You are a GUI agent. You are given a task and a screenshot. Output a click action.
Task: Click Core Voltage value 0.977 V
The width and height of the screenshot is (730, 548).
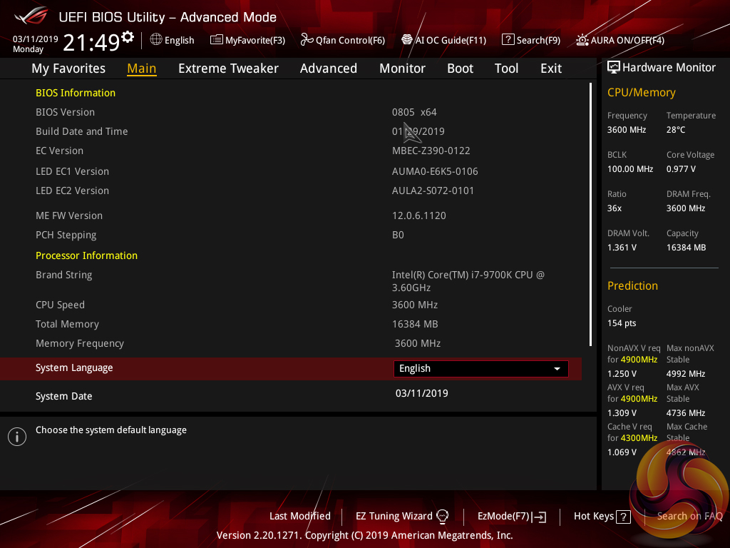[x=681, y=168]
